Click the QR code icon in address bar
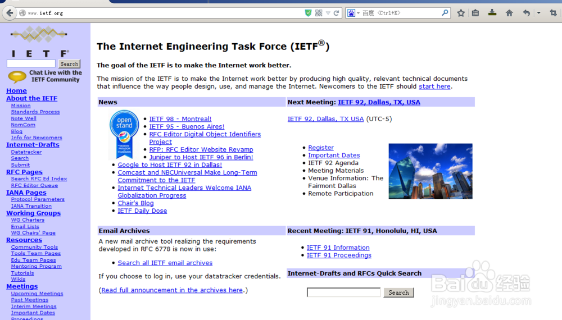The width and height of the screenshot is (562, 320). pos(319,13)
